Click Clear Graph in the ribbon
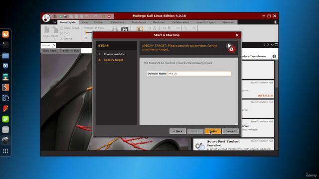Image resolution: width=319 pixels, height=179 pixels. click(x=70, y=28)
